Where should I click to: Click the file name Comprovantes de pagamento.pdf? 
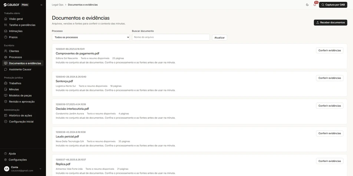click(77, 53)
